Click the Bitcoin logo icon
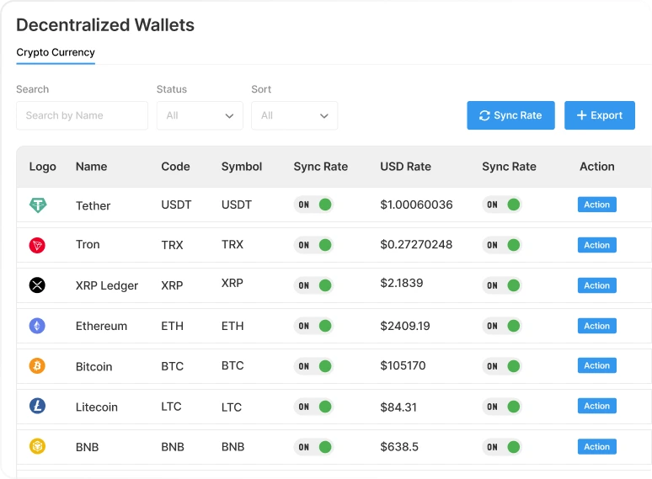This screenshot has width=652, height=479. [x=37, y=366]
